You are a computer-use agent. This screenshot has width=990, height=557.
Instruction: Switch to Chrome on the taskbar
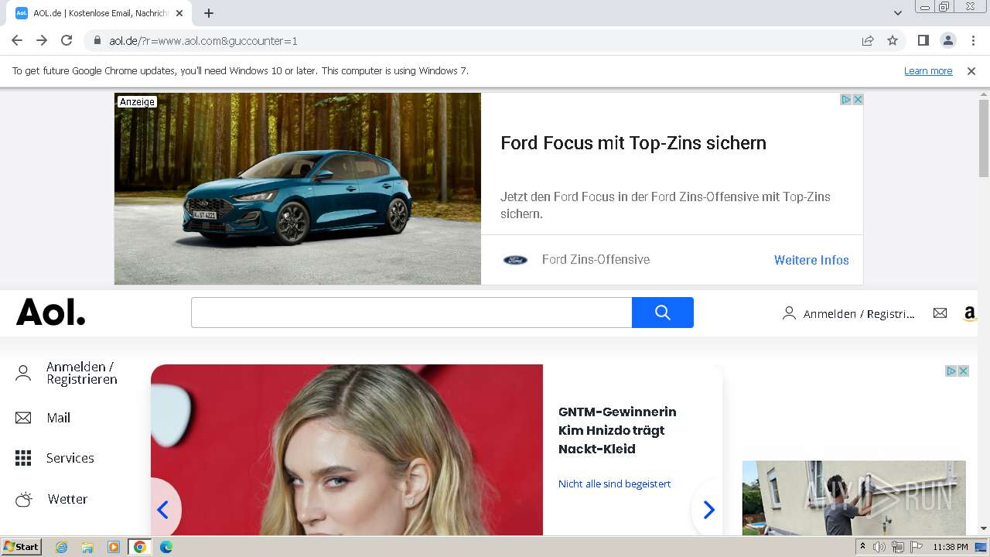[140, 547]
